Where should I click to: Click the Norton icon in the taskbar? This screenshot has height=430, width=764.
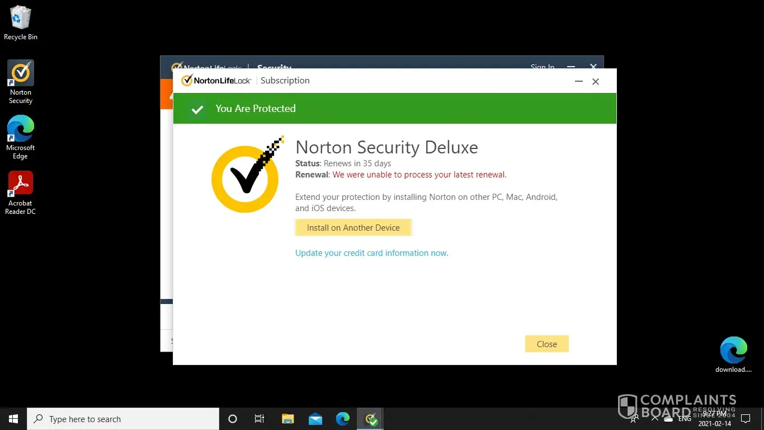tap(370, 419)
